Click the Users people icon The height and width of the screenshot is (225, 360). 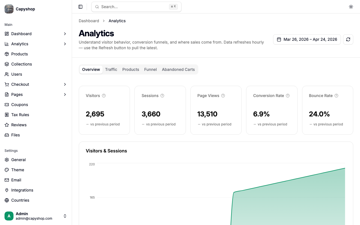7,74
